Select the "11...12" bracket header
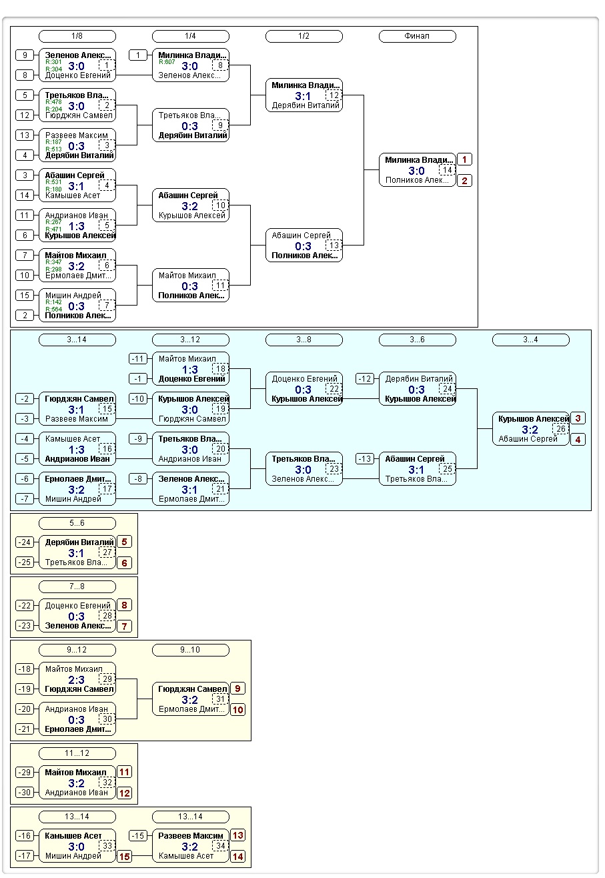This screenshot has width=605, height=878. pos(77,753)
